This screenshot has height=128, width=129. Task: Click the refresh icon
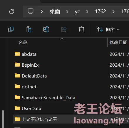11,11
